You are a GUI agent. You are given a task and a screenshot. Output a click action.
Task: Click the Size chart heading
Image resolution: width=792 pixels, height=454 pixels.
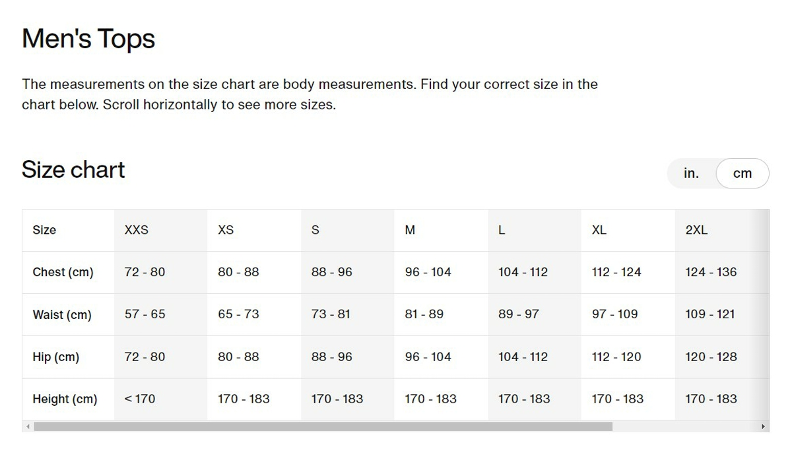73,169
